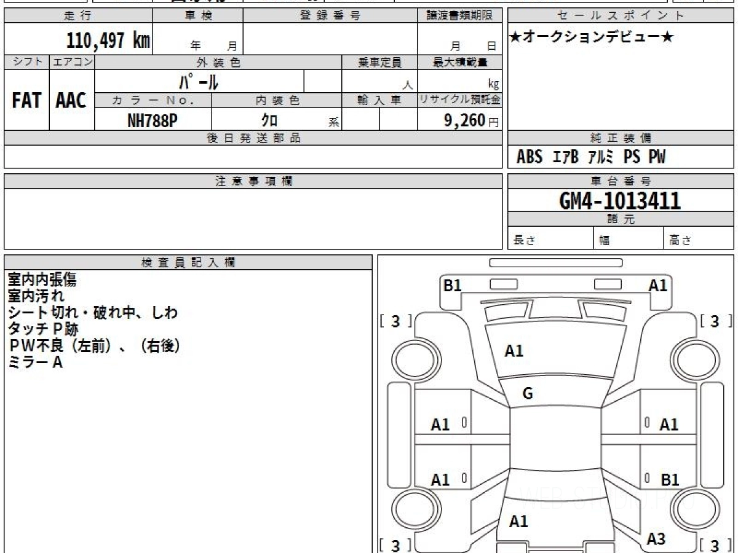Click the B1 mark on the rear door
738x553 pixels.
point(669,480)
